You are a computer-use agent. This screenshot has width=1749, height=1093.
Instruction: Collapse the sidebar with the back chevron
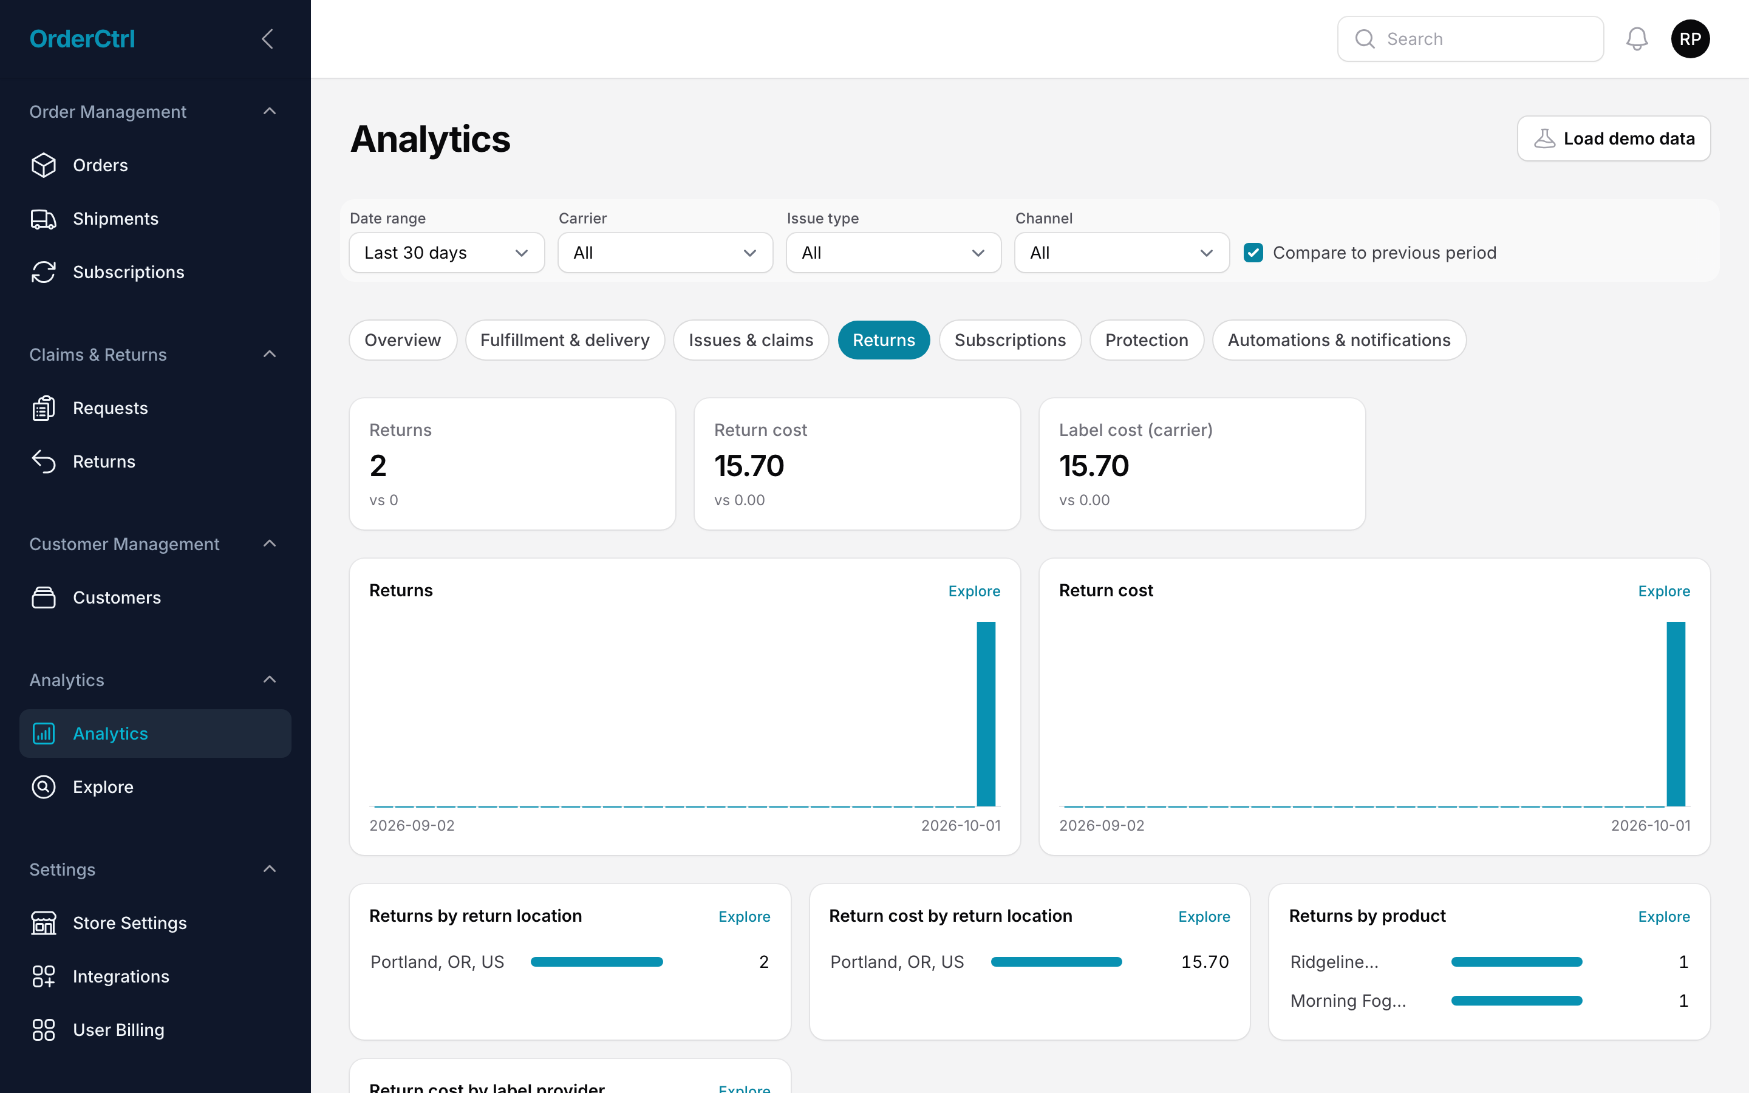pos(267,39)
